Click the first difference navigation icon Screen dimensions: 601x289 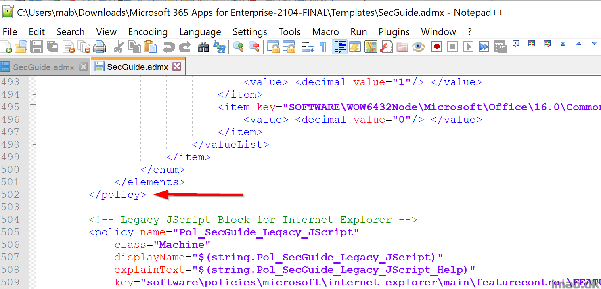[x=563, y=44]
